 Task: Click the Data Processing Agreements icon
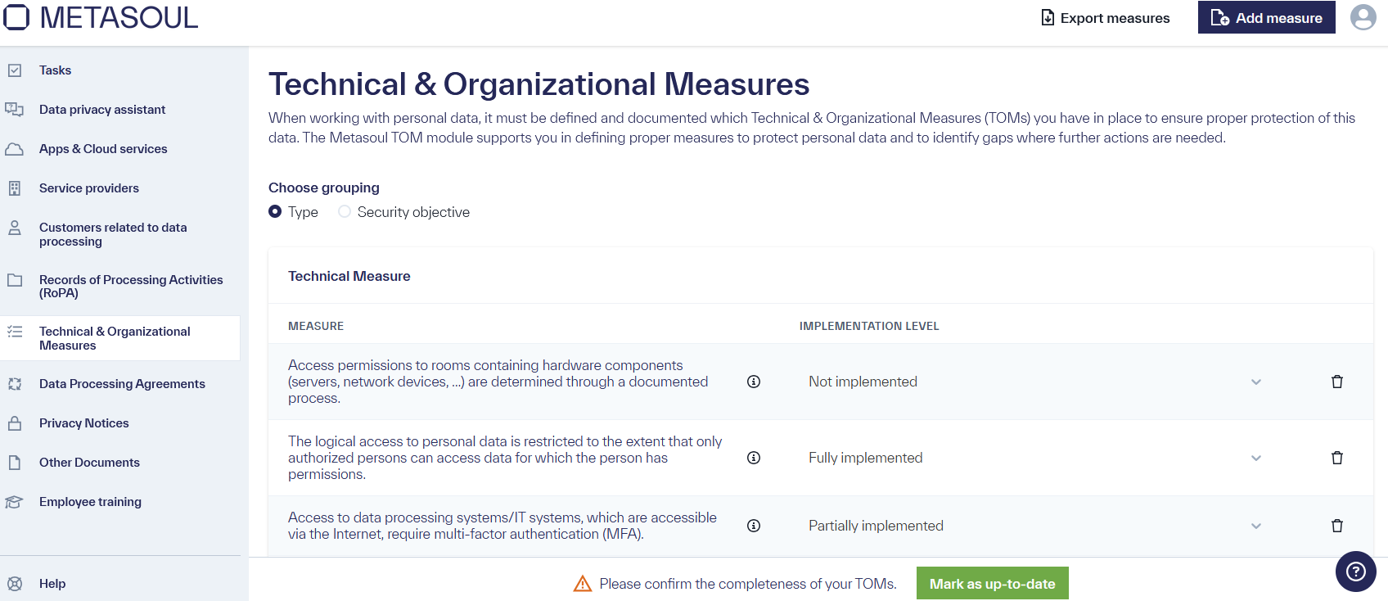15,384
